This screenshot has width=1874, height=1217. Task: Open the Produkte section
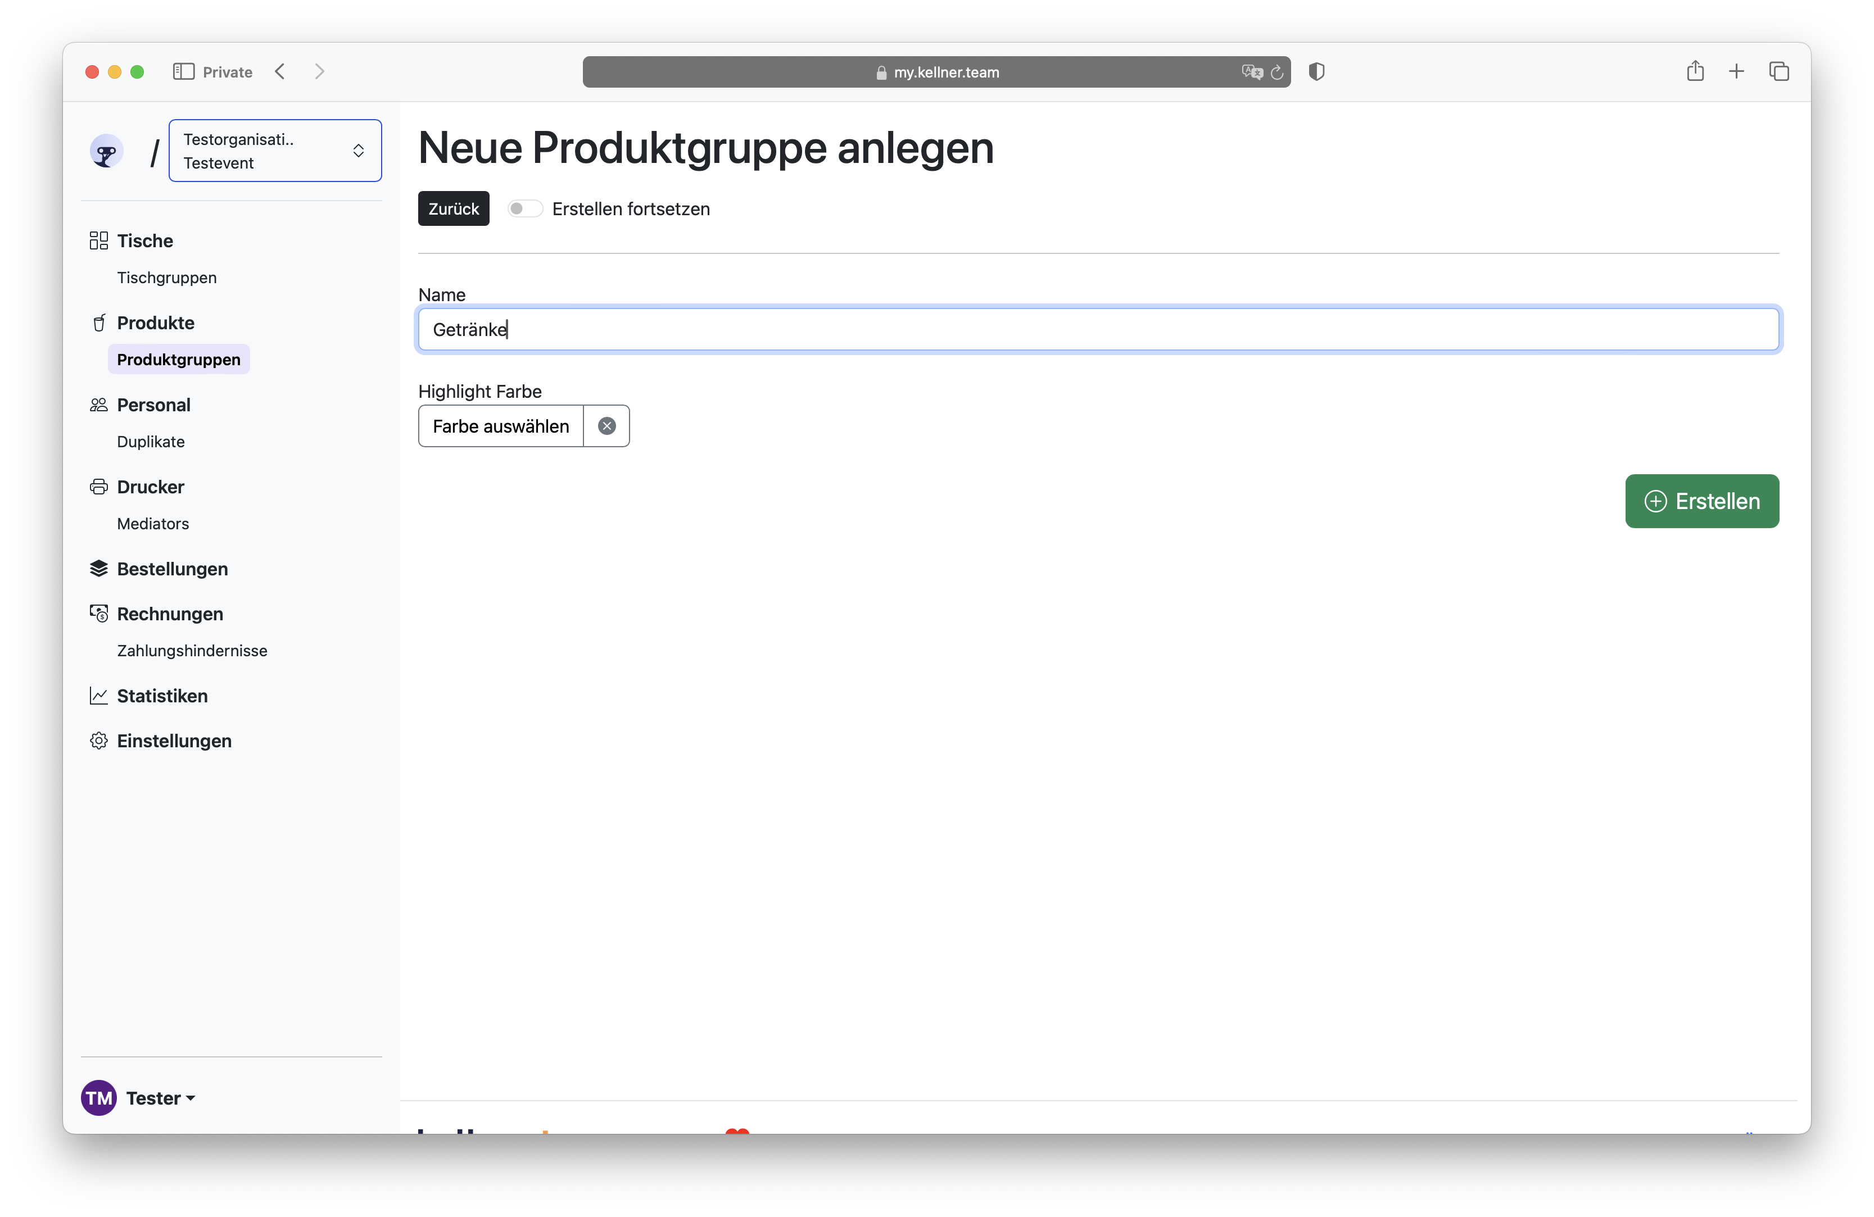(156, 323)
